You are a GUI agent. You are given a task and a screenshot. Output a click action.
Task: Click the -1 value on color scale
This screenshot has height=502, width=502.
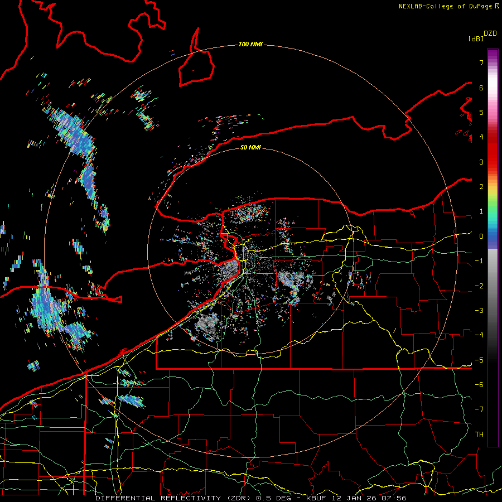pos(479,261)
